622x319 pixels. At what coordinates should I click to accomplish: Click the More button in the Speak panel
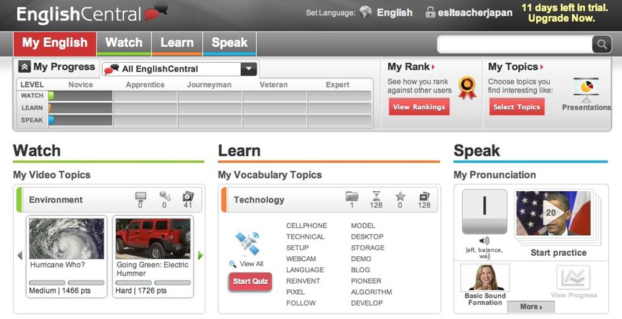(531, 307)
